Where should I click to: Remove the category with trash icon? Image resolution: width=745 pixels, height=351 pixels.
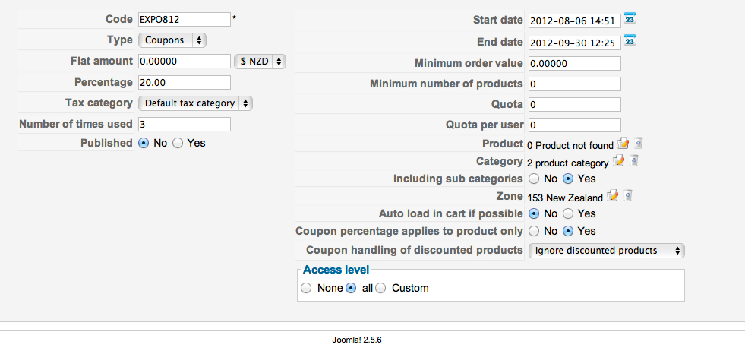tap(633, 161)
